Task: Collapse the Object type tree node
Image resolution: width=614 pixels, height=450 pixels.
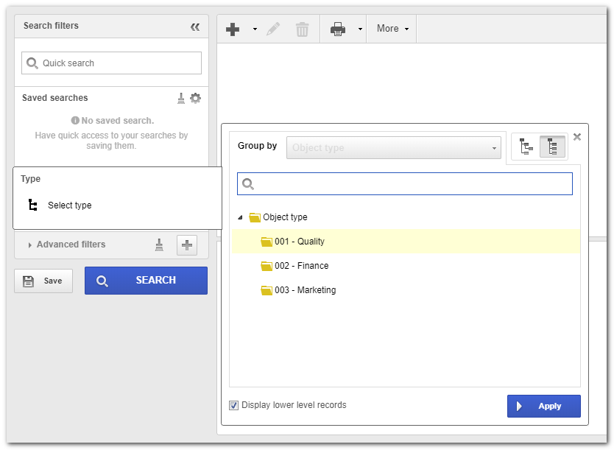Action: coord(241,217)
